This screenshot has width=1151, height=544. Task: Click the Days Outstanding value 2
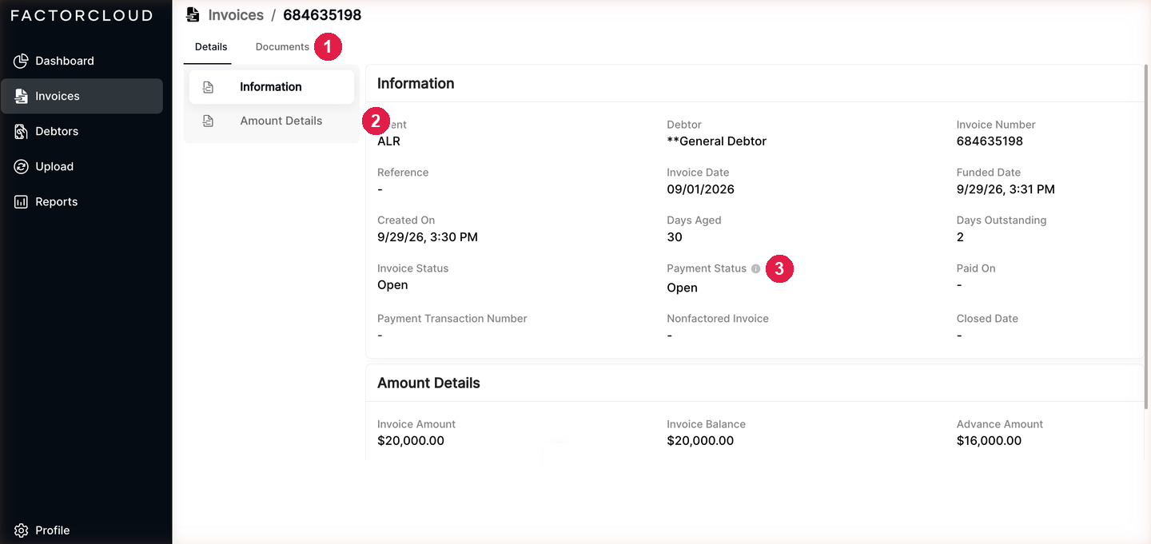(x=960, y=237)
